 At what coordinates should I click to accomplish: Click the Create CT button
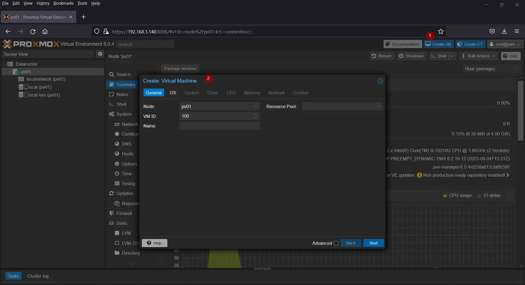(470, 44)
